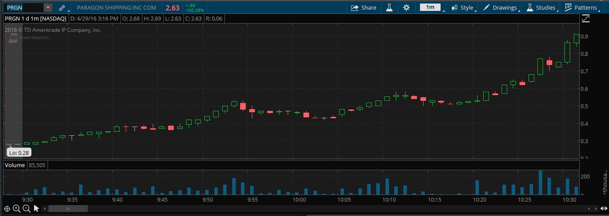Click the +.88 net change value
Viewport: 609px width, 216px height.
tap(190, 5)
